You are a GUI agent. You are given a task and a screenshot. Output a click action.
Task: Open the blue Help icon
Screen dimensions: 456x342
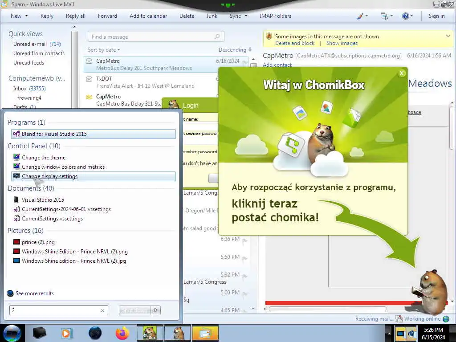(x=405, y=16)
